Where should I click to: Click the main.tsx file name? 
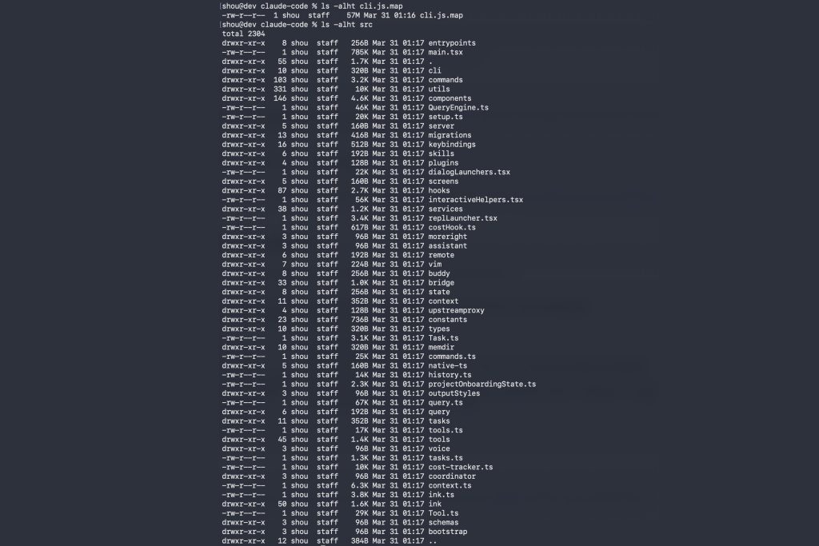tap(445, 52)
